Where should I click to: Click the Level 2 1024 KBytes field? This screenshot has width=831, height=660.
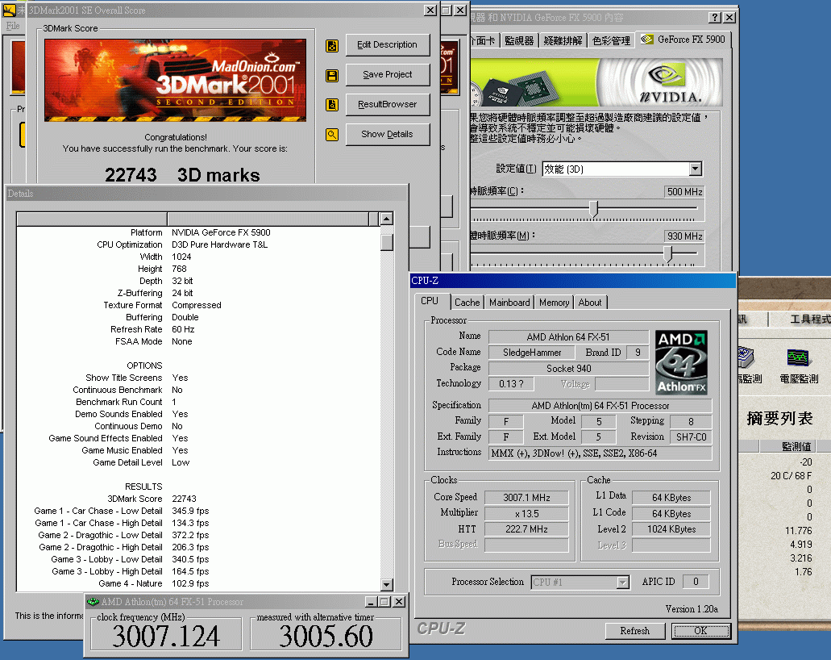point(671,529)
